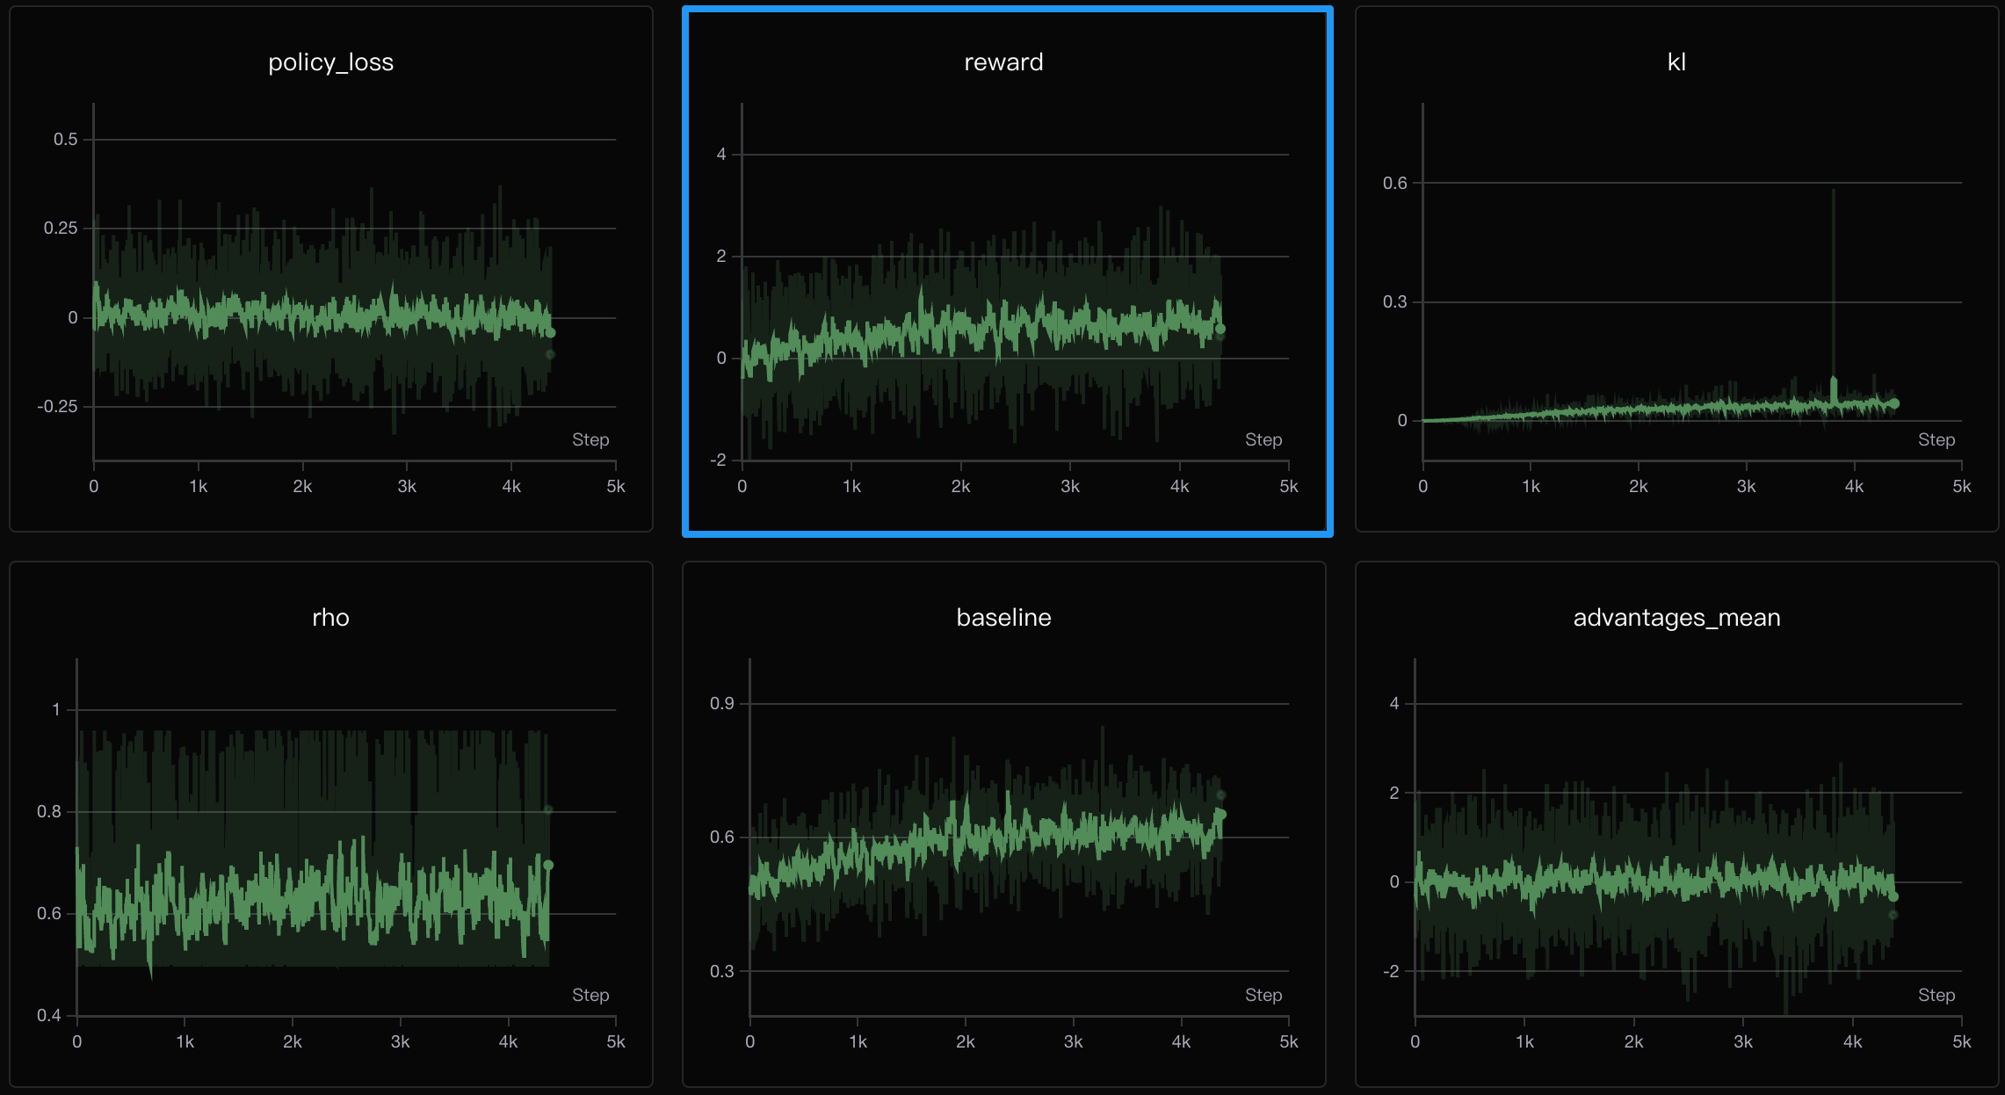This screenshot has width=2005, height=1095.
Task: Click the Step axis label in reward chart
Action: 1263,439
